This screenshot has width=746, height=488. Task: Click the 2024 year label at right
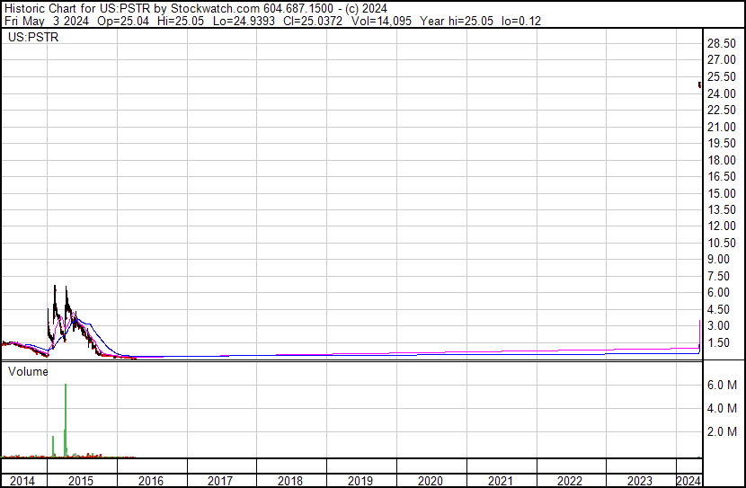click(688, 481)
